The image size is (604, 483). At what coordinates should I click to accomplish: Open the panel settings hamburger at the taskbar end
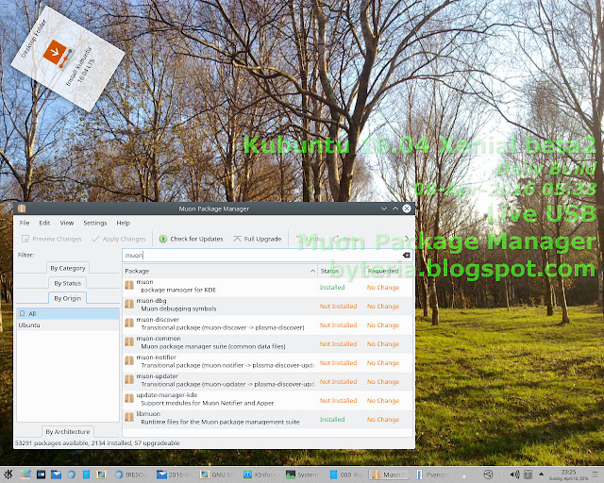coord(596,475)
